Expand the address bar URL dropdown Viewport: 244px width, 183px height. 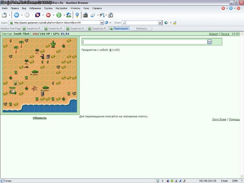pyautogui.click(x=102, y=23)
